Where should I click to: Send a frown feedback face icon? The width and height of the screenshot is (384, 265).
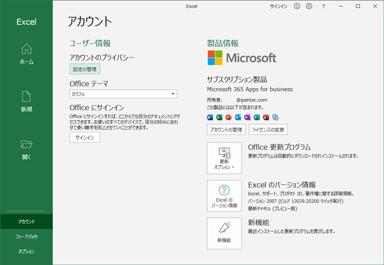(x=309, y=6)
